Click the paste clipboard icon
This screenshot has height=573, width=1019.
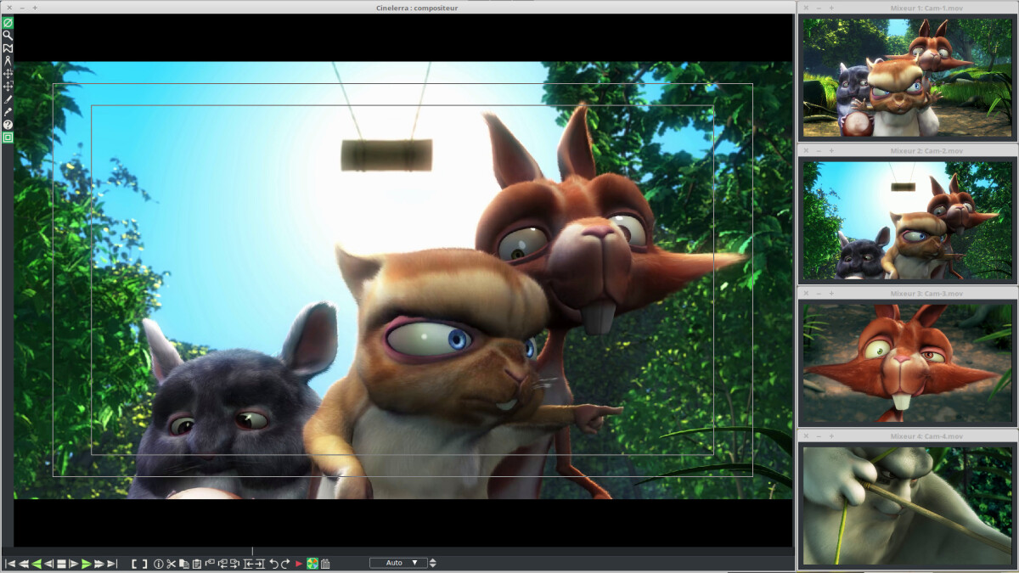(196, 563)
